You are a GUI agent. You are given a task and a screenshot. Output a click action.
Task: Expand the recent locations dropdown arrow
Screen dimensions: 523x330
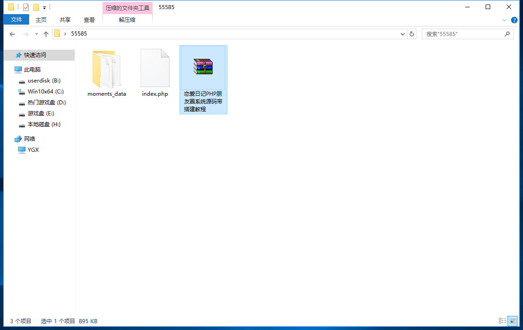(x=36, y=34)
